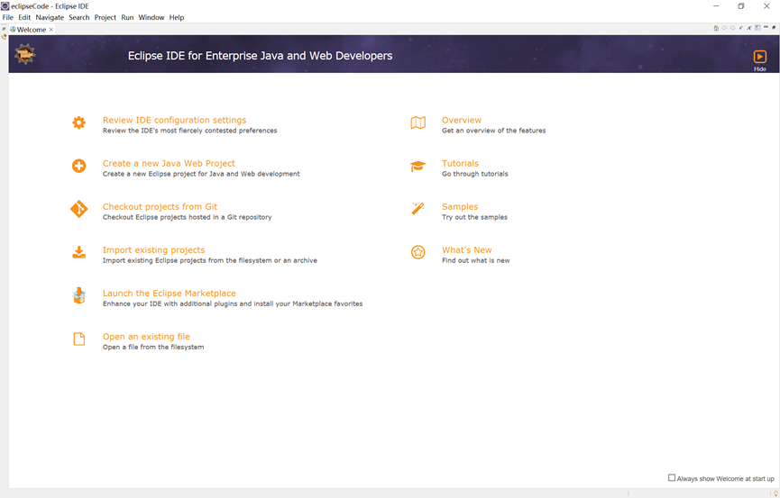Open the Navigate menu
Viewport: 780px width, 498px height.
pyautogui.click(x=50, y=17)
